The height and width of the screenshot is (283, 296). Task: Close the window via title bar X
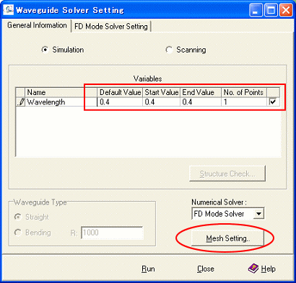pos(286,11)
